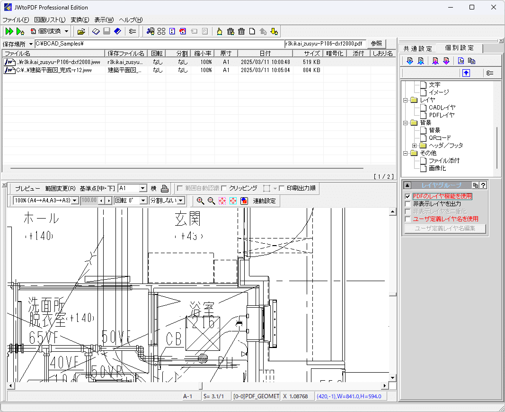505x412 pixels.
Task: Enable 非表示レイヤを出力 checkbox
Action: tap(408, 204)
